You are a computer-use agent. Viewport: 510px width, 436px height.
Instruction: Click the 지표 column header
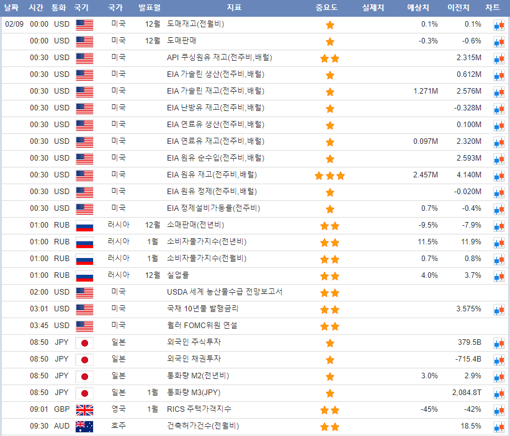(234, 8)
